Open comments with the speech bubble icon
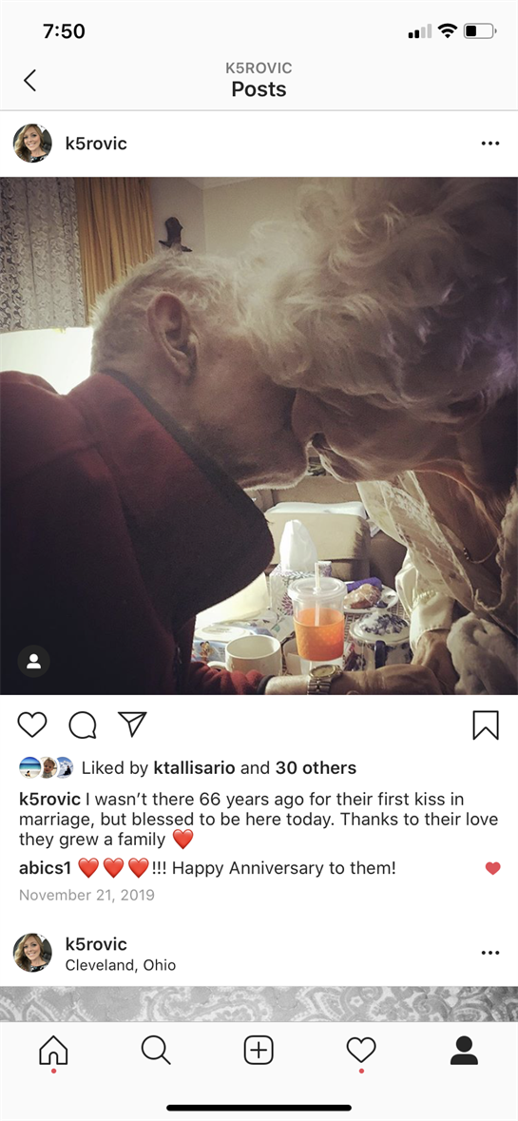This screenshot has width=518, height=1121. [82, 725]
